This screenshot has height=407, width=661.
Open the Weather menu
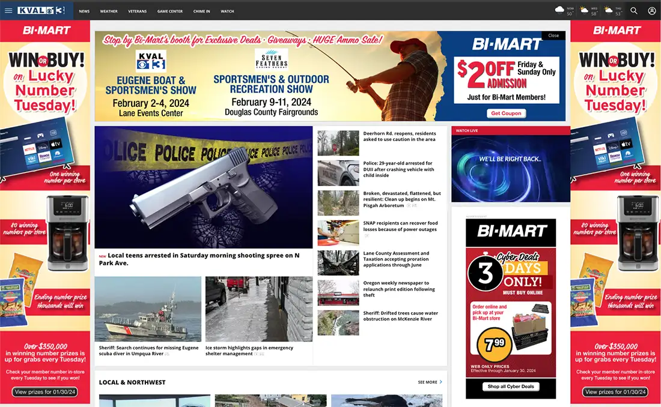109,11
